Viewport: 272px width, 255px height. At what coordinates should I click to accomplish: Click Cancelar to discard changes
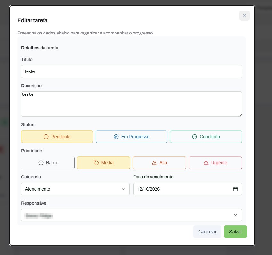[207, 232]
